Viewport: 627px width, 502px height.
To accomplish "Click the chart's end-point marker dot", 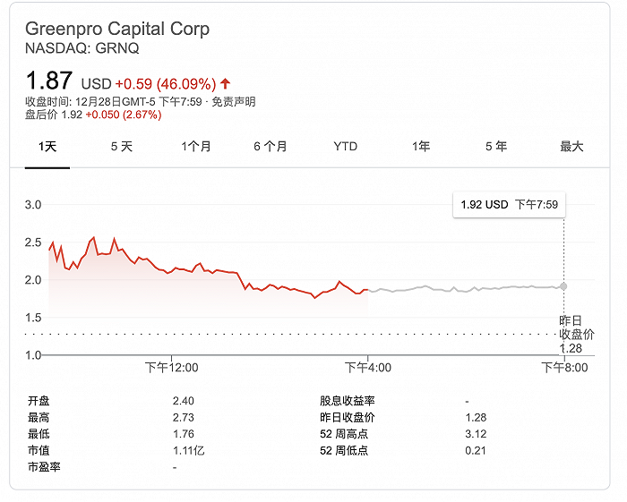I will 563,286.
